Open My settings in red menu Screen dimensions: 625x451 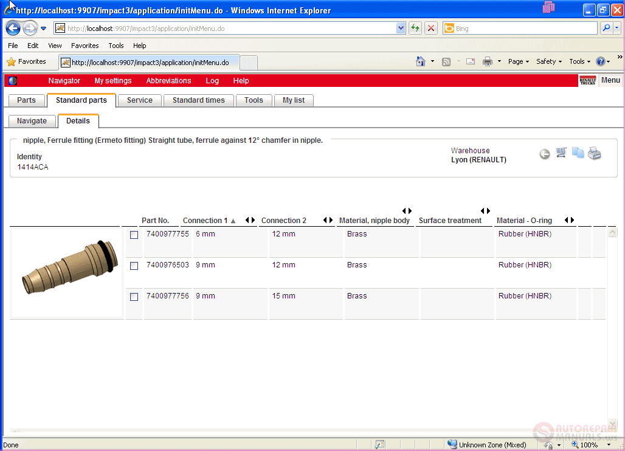[113, 80]
